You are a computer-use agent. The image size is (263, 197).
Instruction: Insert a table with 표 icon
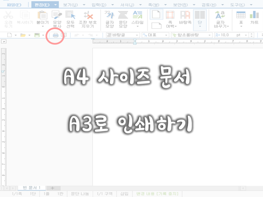(x=241, y=15)
